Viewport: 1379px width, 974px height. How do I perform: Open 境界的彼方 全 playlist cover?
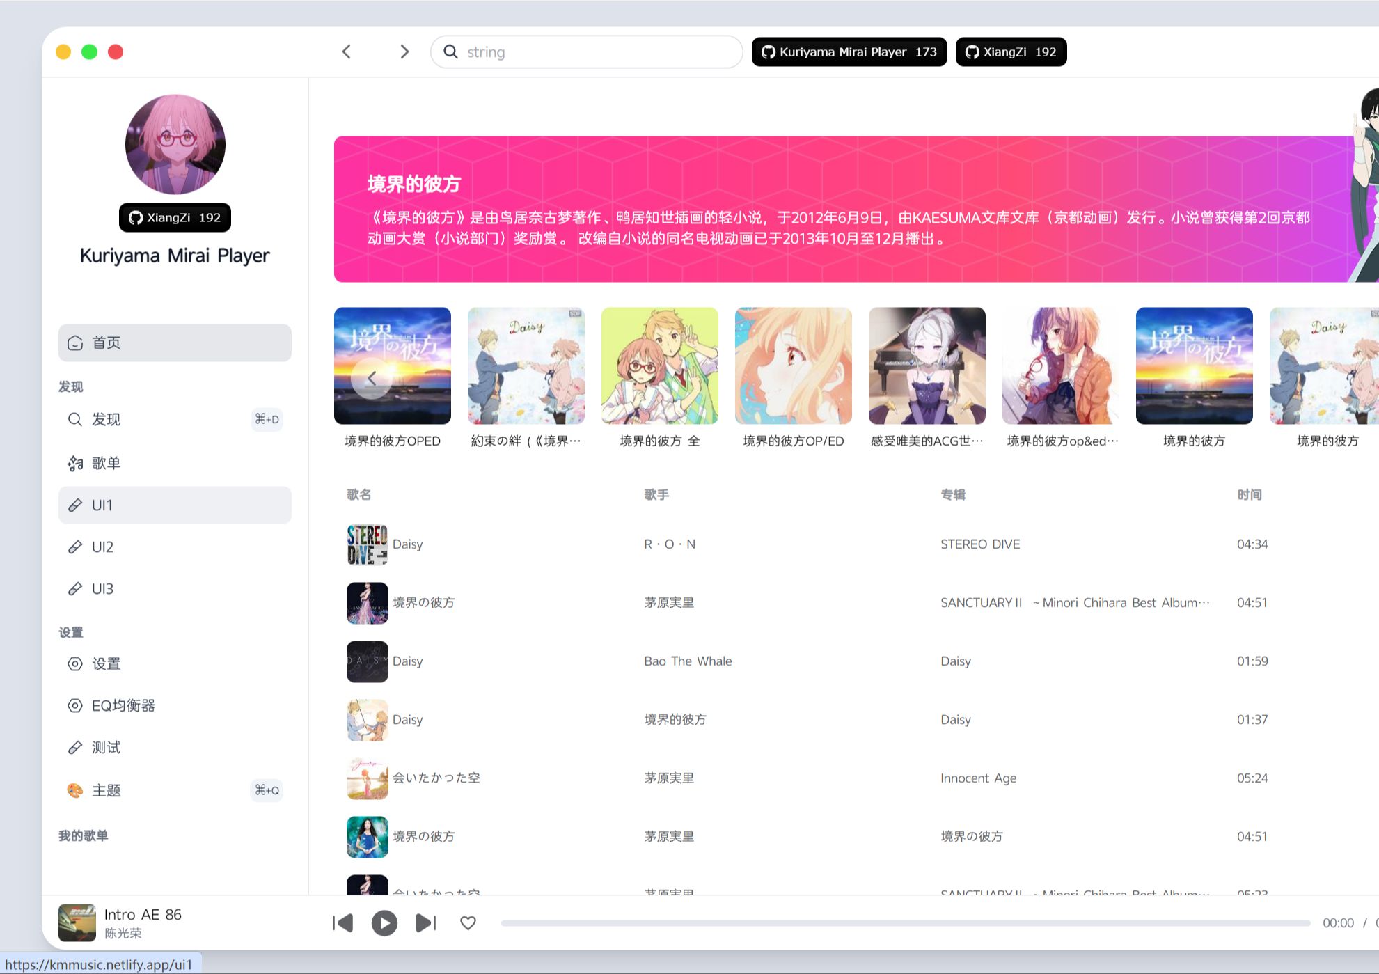pyautogui.click(x=660, y=366)
